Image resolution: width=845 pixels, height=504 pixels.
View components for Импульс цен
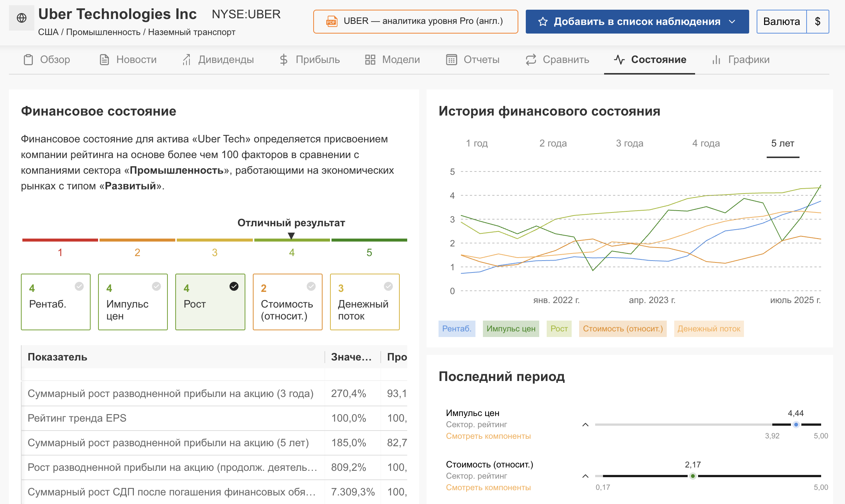[488, 436]
